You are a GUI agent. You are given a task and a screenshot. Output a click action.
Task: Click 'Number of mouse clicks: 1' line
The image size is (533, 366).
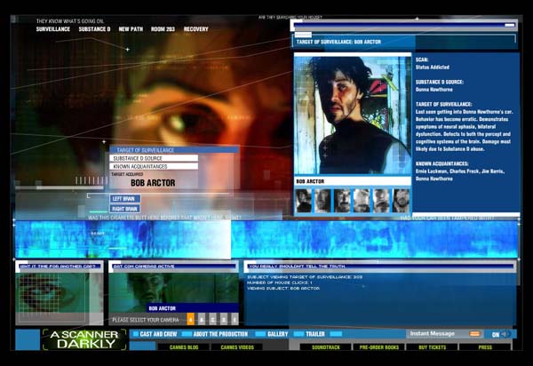(x=280, y=282)
